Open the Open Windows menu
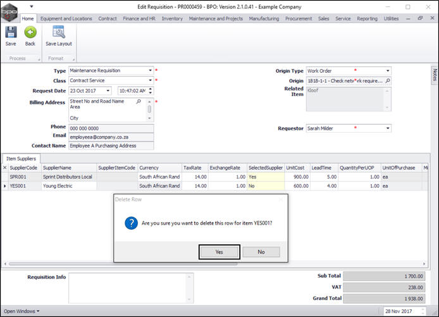 [22, 311]
